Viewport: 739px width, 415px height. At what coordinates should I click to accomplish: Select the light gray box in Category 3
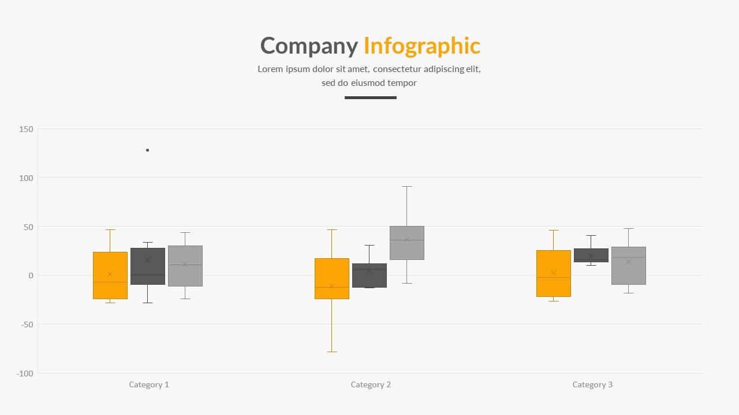point(629,266)
